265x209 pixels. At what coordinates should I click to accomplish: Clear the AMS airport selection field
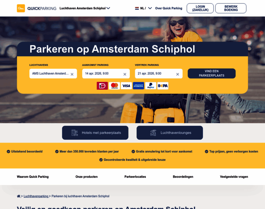coord(72,74)
